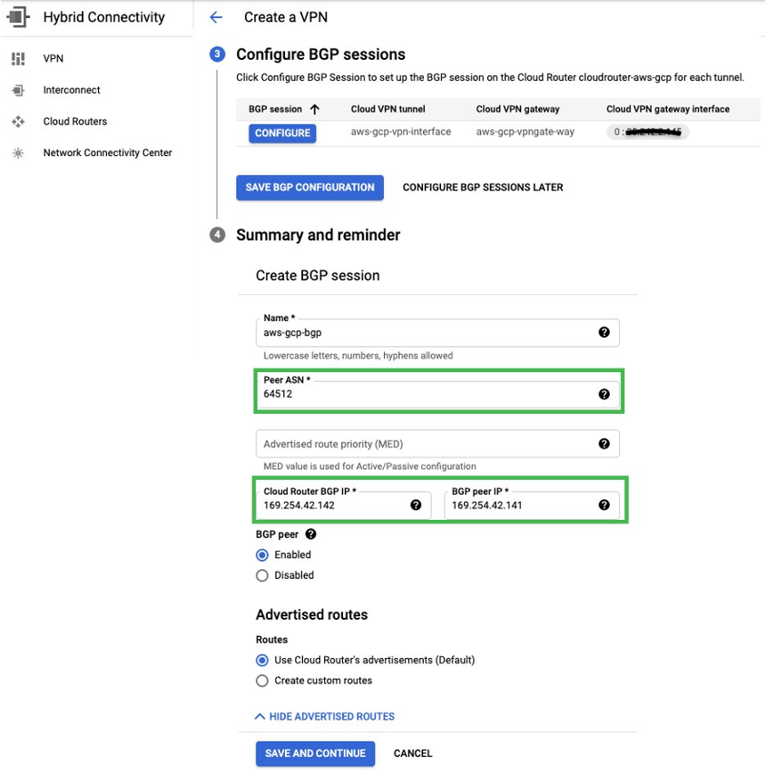Choose Create custom routes option
766x775 pixels.
tap(262, 681)
